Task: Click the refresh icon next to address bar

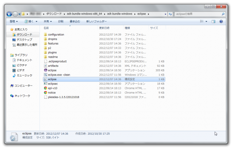Action: (x=170, y=14)
